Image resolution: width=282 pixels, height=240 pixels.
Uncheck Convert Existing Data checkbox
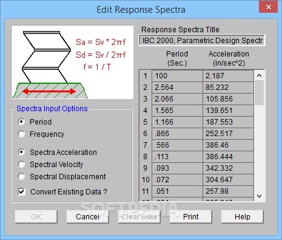pos(22,191)
